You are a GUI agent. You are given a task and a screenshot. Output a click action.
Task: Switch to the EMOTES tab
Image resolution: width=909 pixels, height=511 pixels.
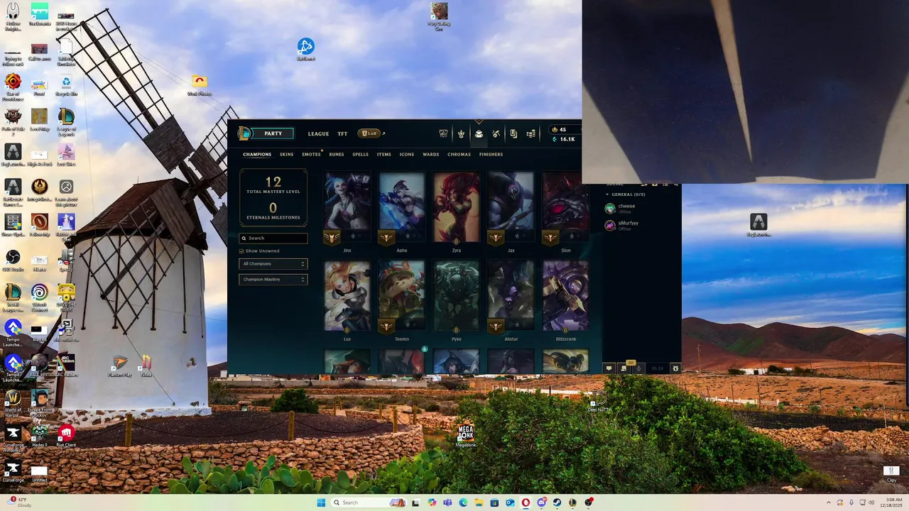pos(311,154)
